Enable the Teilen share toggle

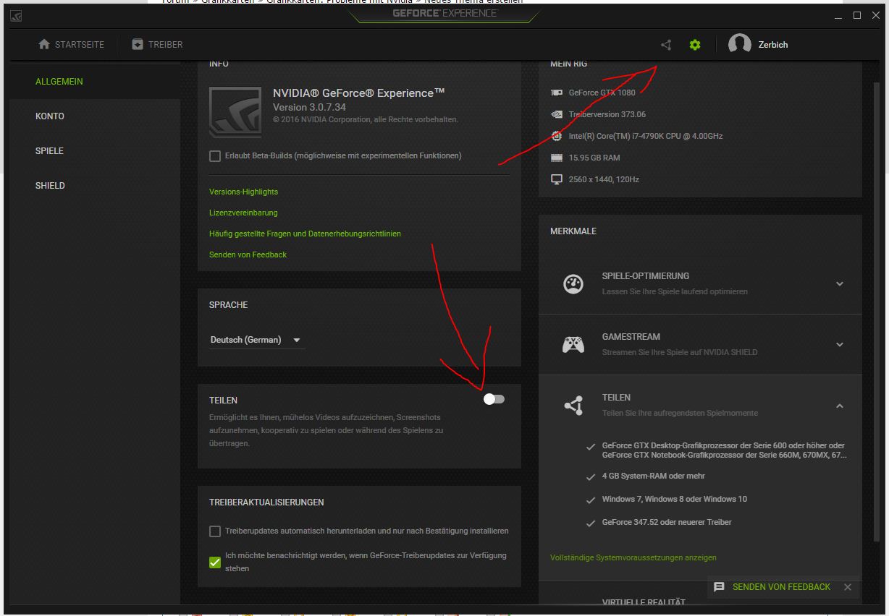[x=494, y=399]
